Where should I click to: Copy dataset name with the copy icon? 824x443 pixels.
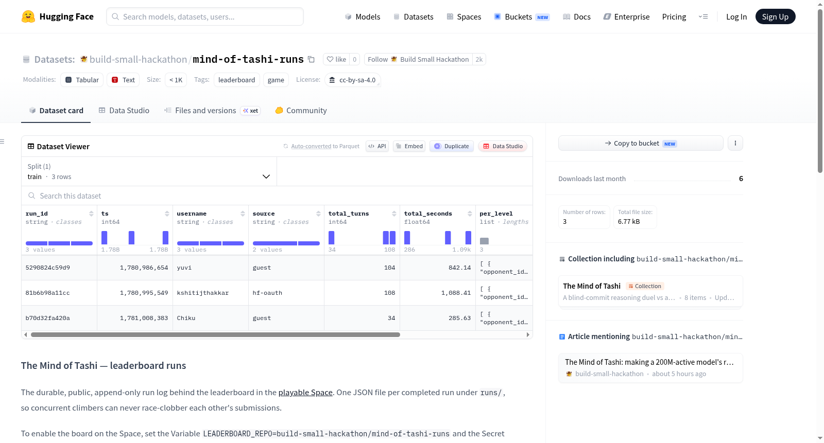(x=311, y=59)
